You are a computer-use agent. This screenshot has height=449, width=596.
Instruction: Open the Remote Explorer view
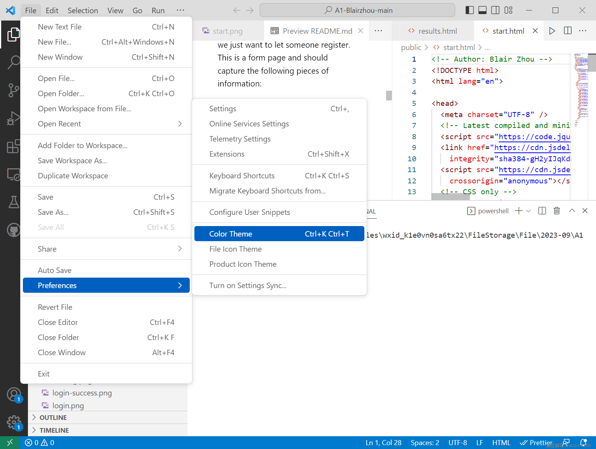click(14, 174)
